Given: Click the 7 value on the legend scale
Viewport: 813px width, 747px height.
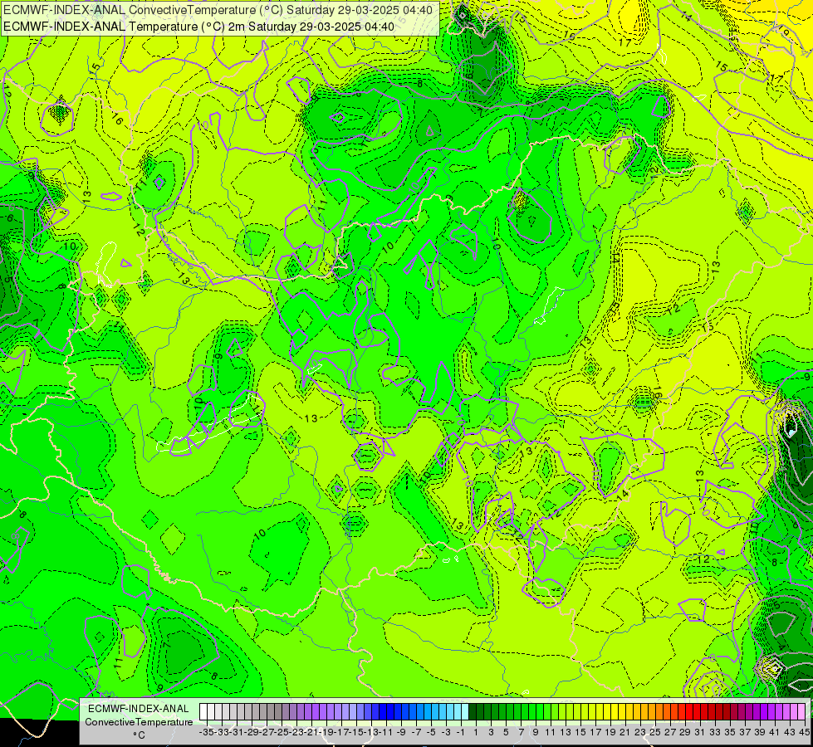Looking at the screenshot, I should [x=521, y=732].
